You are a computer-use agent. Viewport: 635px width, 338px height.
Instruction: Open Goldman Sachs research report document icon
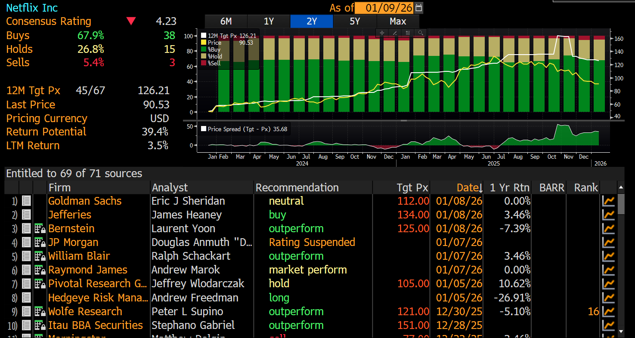pos(26,201)
